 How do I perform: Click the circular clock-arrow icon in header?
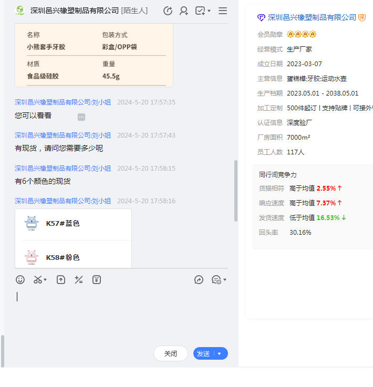[x=168, y=11]
